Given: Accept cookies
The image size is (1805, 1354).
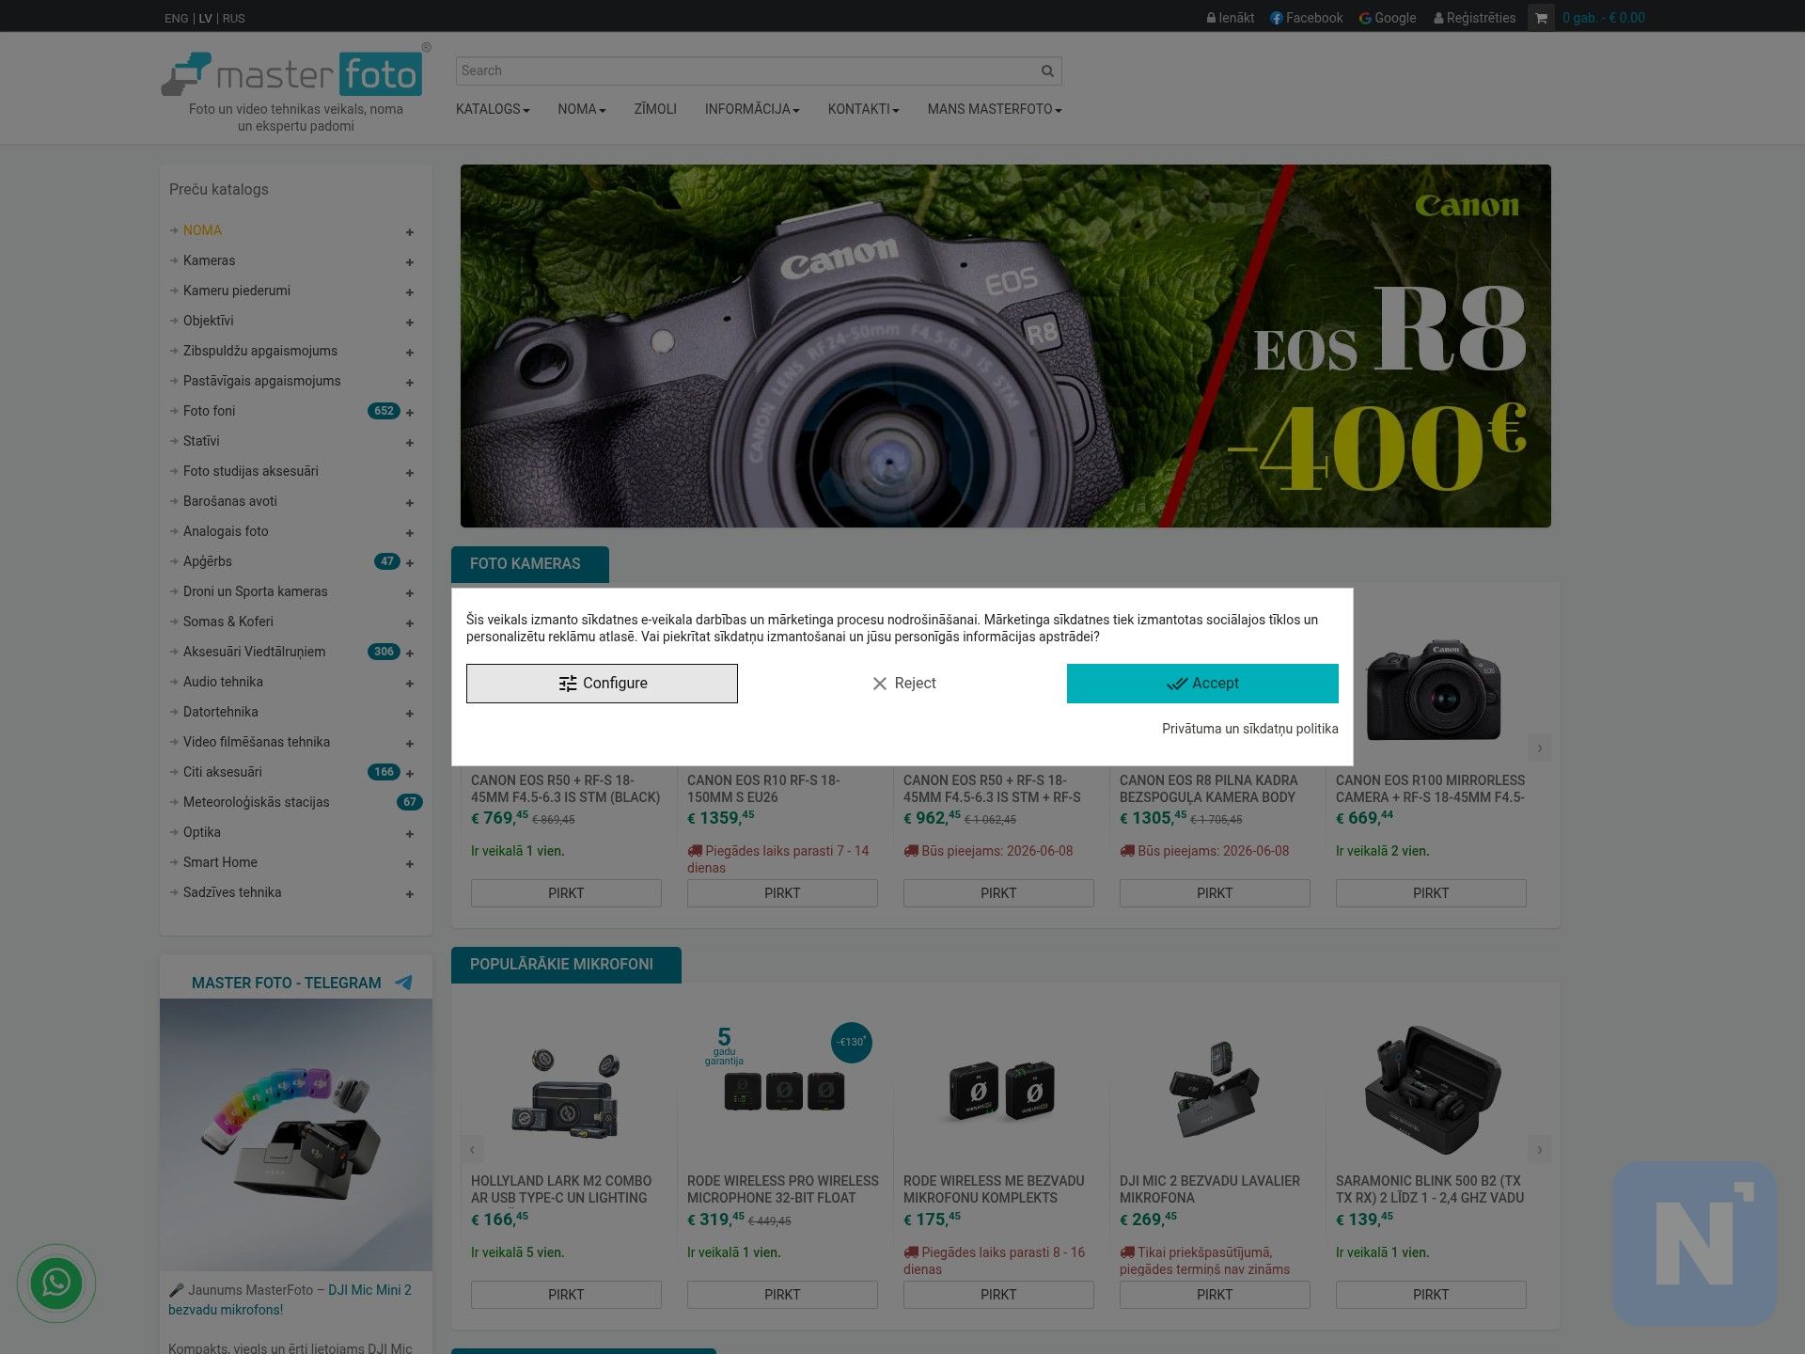Looking at the screenshot, I should tap(1202, 684).
